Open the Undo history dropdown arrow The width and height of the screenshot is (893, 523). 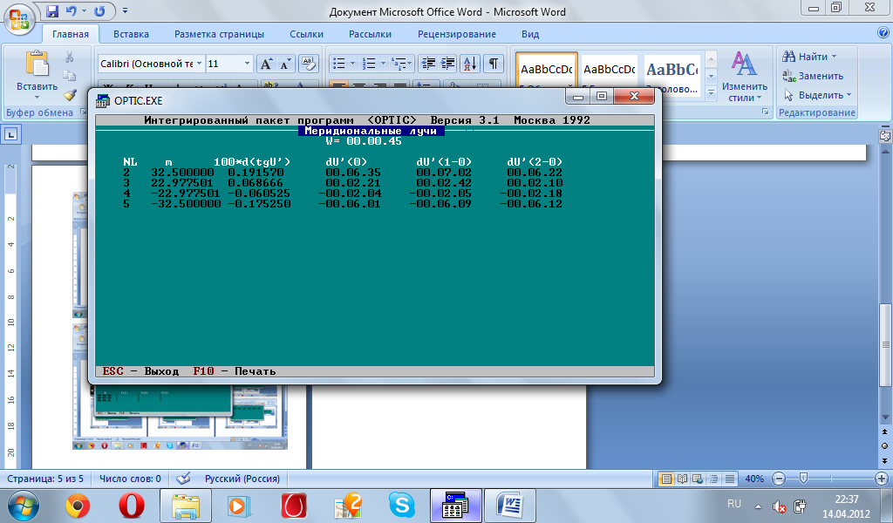point(85,10)
